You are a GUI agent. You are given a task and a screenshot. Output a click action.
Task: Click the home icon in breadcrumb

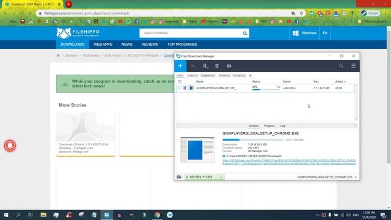click(x=58, y=56)
